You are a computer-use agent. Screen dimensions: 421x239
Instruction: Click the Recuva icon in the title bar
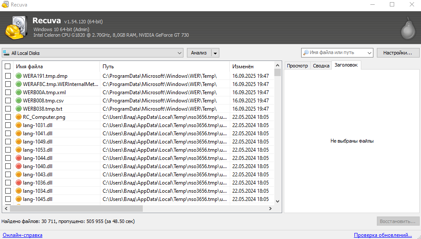coord(5,5)
